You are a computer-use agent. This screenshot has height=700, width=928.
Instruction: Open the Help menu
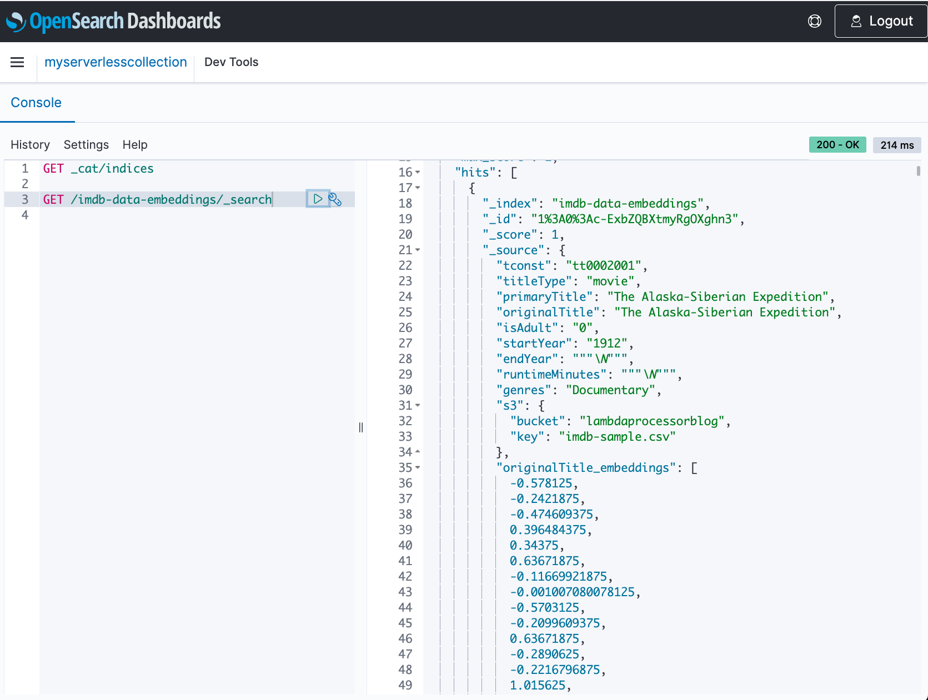(134, 144)
